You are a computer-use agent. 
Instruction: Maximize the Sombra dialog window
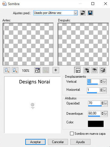[x=93, y=4]
